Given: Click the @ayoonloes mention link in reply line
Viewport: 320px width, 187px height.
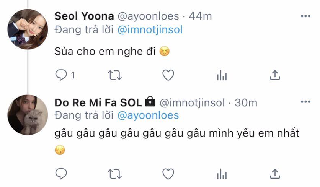Looking at the screenshot, I should (148, 115).
